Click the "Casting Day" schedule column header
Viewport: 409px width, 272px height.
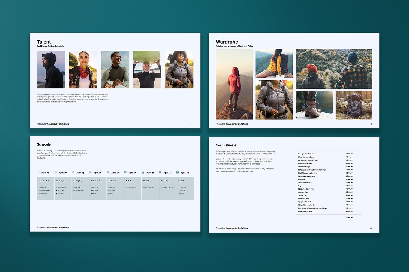click(x=78, y=181)
